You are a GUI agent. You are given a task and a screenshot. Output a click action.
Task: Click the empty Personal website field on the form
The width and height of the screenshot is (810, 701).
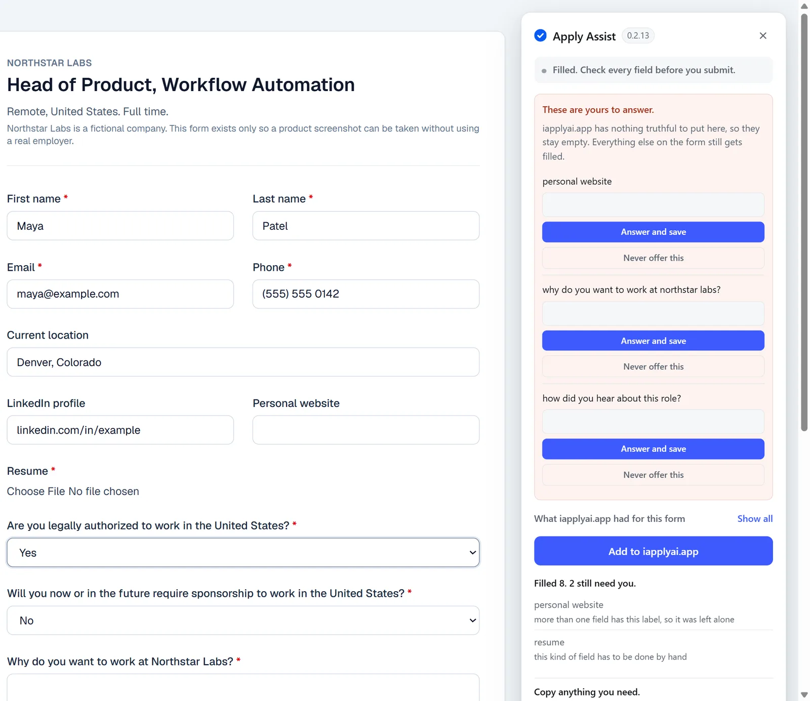pos(366,430)
